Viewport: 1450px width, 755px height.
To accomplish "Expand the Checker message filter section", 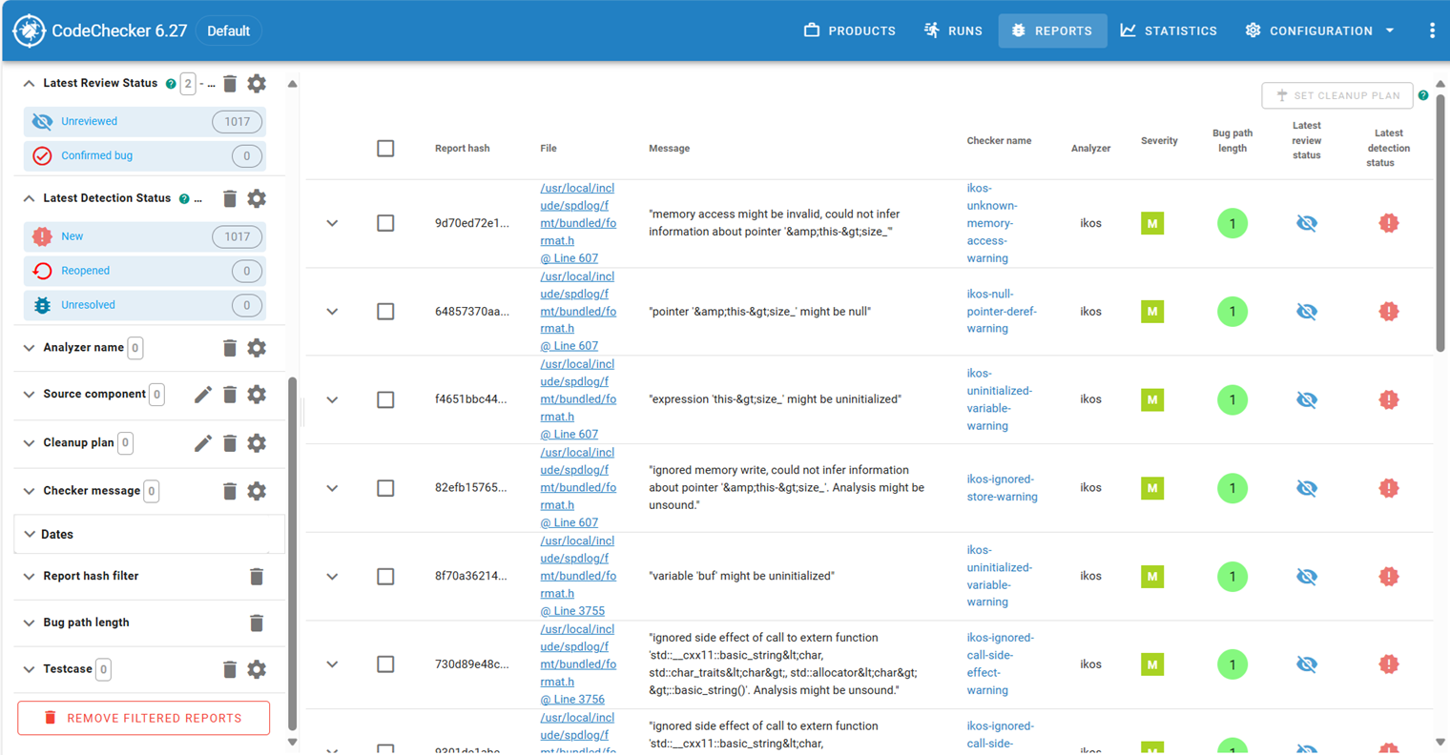I will coord(29,491).
